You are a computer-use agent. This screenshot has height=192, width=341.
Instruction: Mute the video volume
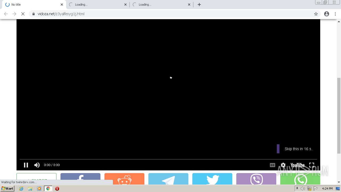[x=37, y=165]
